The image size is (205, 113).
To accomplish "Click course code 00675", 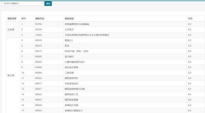I will [x=38, y=51].
